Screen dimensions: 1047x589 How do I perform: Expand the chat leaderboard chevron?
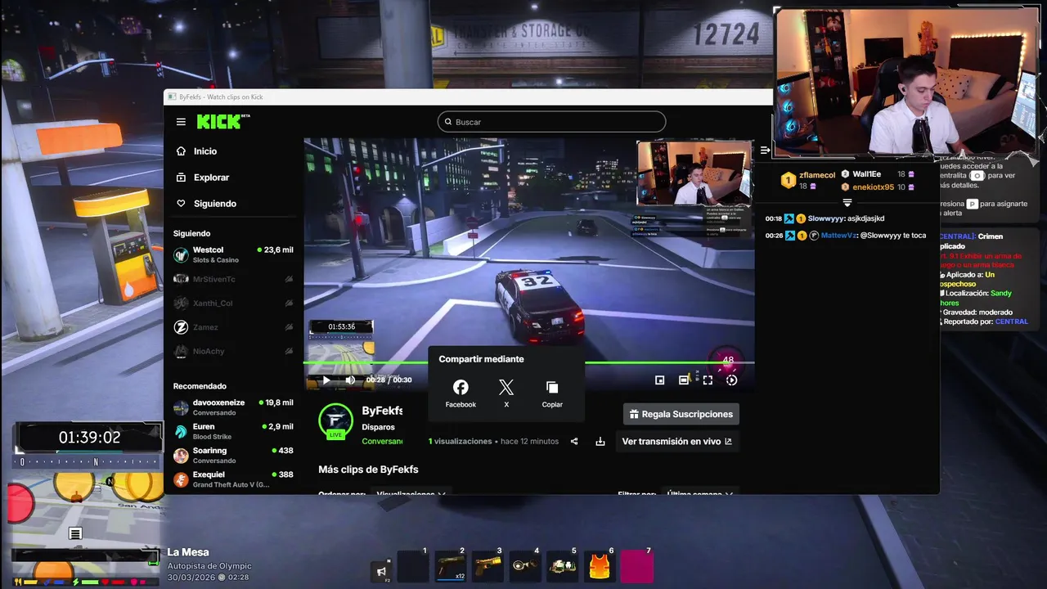pyautogui.click(x=847, y=202)
